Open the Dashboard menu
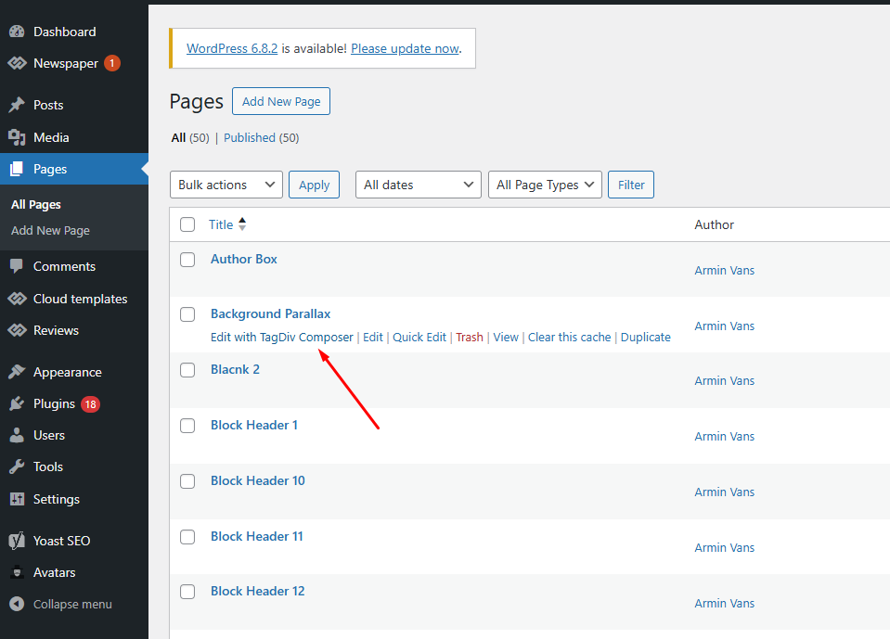890x639 pixels. click(65, 32)
